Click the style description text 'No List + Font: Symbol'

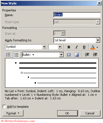tap(20, 91)
